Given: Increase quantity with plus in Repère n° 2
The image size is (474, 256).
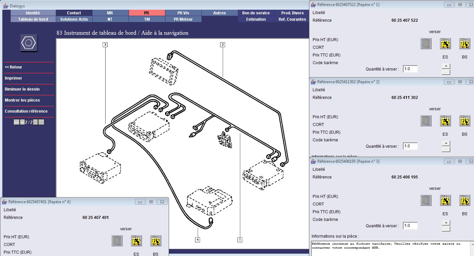Looking at the screenshot, I should (x=446, y=143).
